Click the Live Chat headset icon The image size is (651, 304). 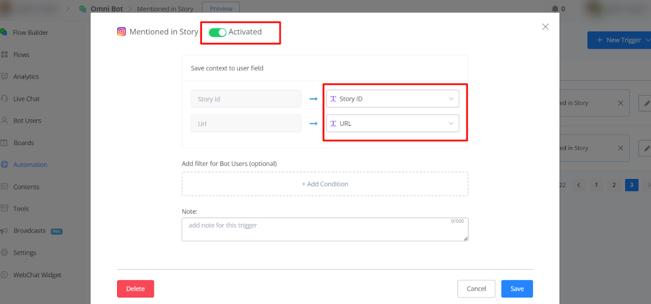tap(4, 99)
